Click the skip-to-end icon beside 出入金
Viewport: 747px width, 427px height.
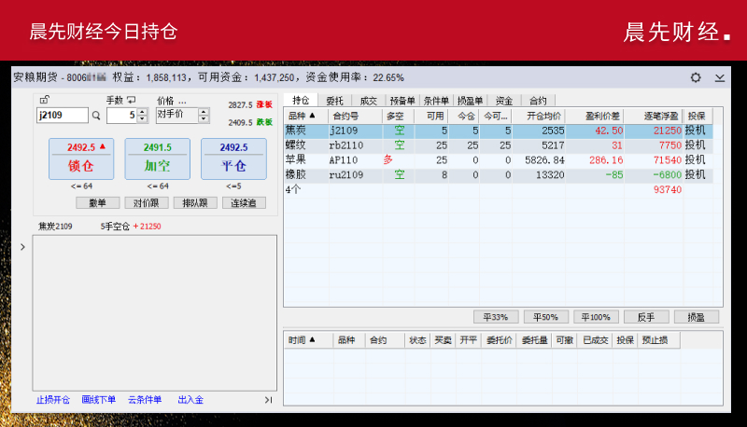point(268,400)
